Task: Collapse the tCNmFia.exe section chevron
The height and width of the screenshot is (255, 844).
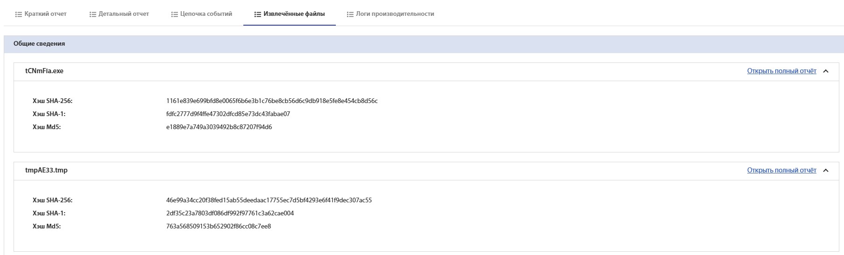Action: point(826,71)
